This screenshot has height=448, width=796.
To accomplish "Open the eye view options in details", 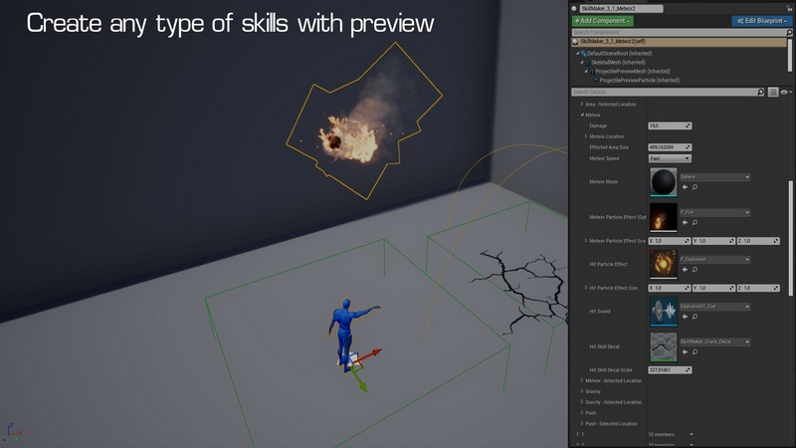I will pos(785,92).
